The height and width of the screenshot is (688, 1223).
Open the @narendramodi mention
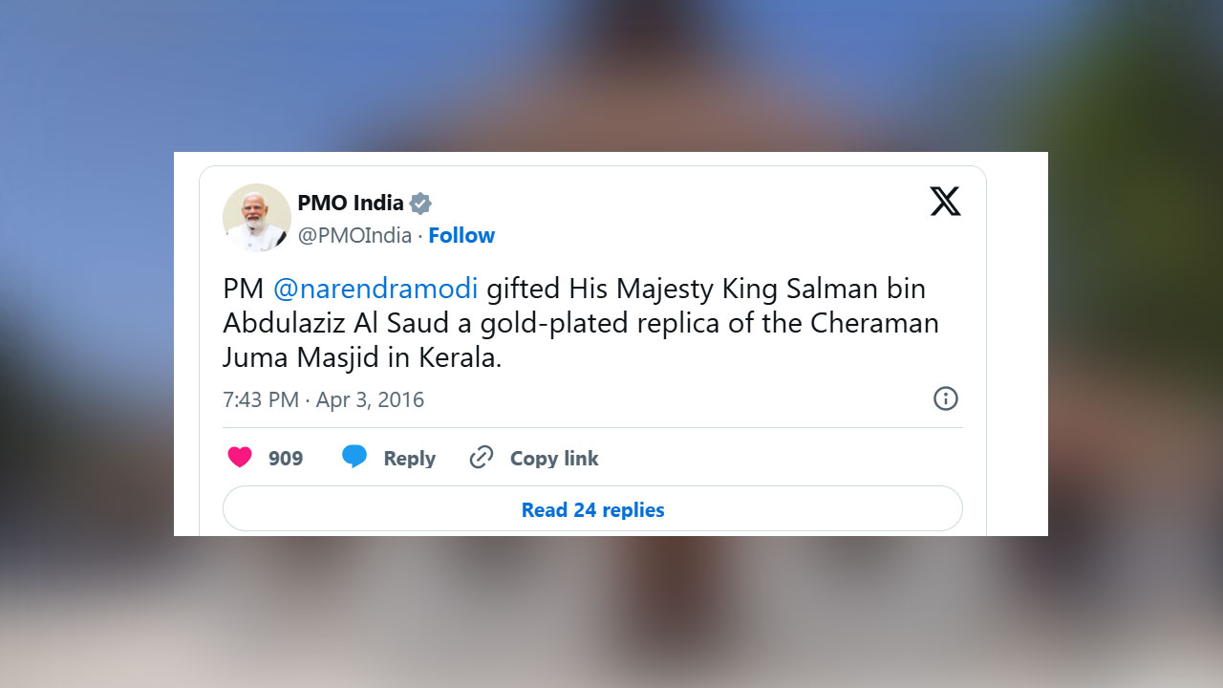click(x=375, y=288)
